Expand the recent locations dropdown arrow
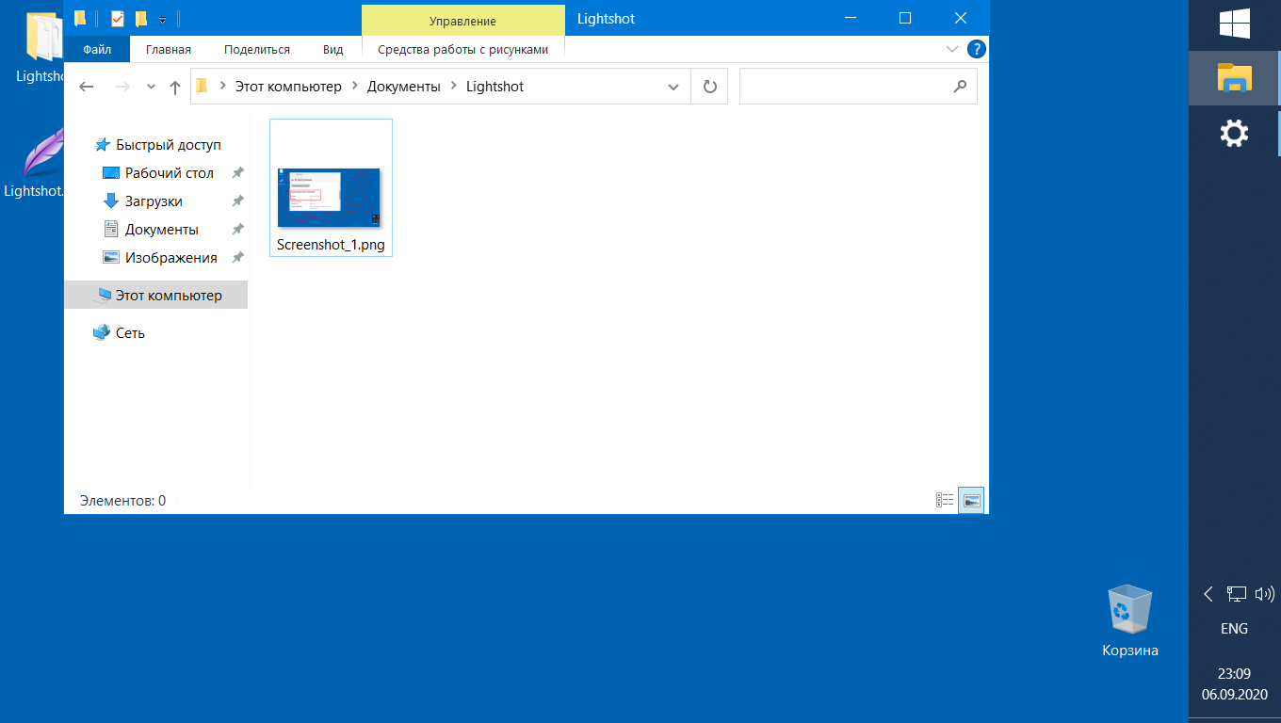Screen dimensions: 1281x723 (x=151, y=87)
